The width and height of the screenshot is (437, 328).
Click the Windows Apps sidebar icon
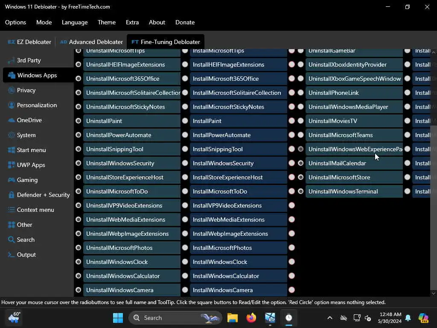pyautogui.click(x=12, y=75)
